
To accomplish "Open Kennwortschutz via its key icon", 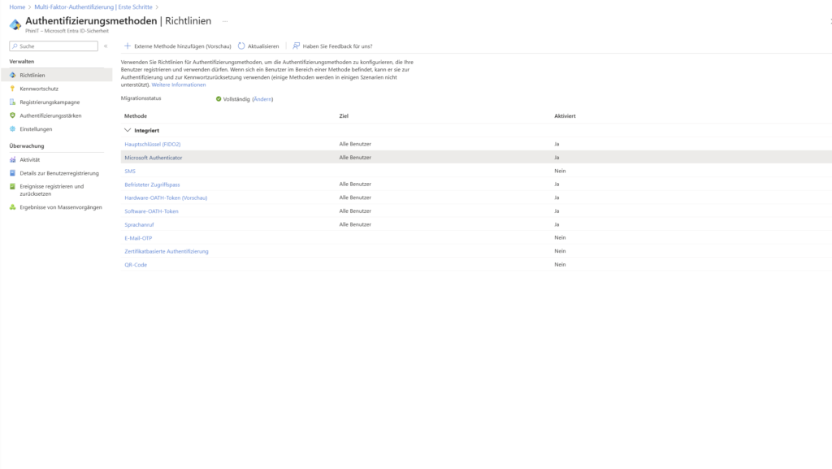I will pos(12,89).
